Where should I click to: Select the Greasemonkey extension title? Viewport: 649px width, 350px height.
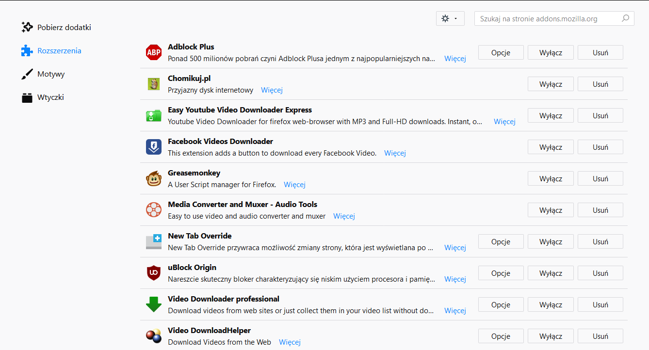[x=194, y=173]
